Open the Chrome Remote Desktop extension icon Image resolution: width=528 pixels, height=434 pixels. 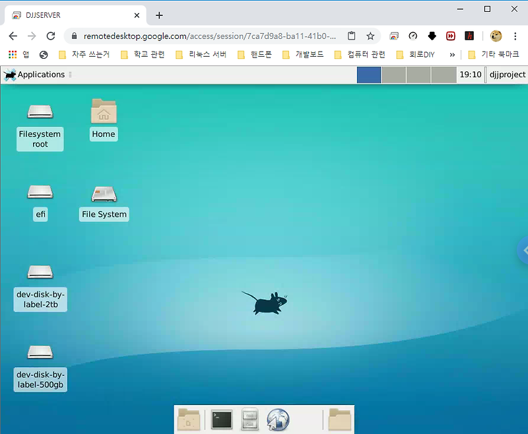(394, 36)
